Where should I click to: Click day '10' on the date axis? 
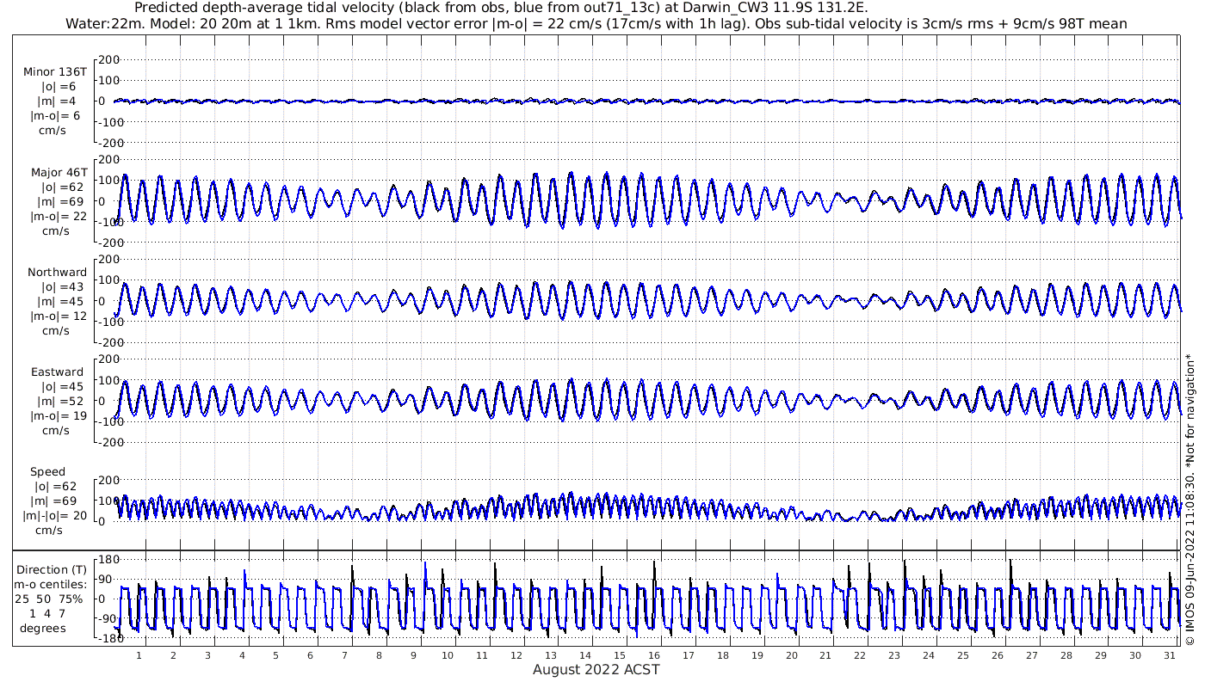pos(448,655)
